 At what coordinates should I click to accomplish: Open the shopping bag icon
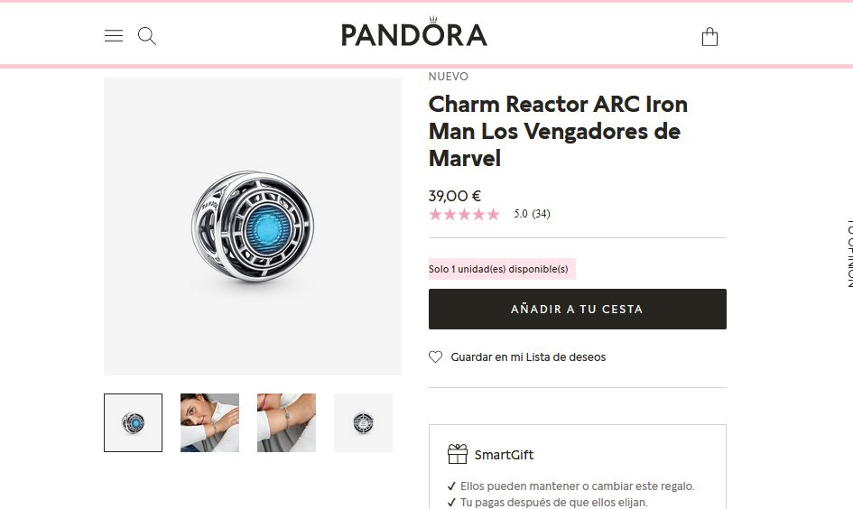(709, 36)
